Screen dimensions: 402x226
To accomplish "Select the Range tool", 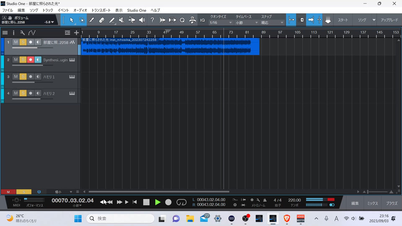I will (x=82, y=20).
